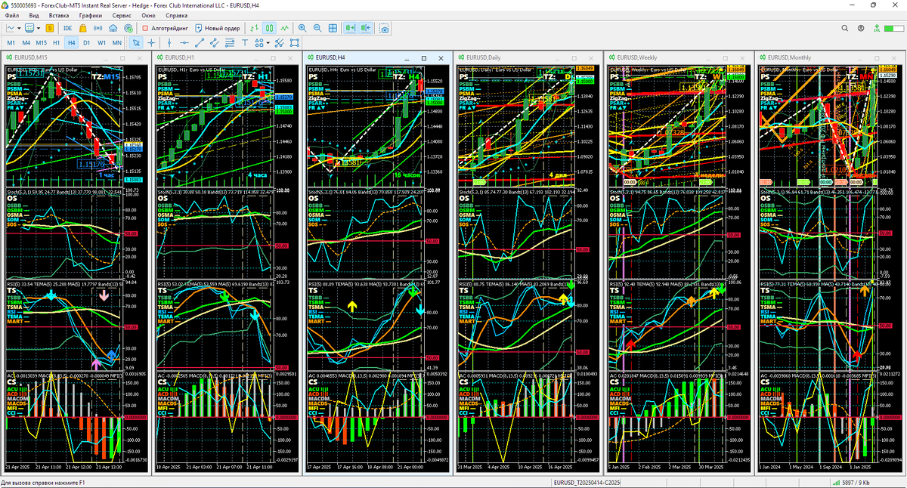Activate the EURUSD,H1 chart window title
This screenshot has height=488, width=907.
[180, 57]
